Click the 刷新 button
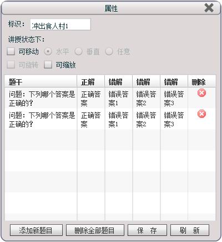Viewport: 222px width, 242px height. 190,230
